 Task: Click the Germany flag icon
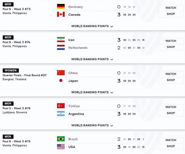[x=61, y=7]
